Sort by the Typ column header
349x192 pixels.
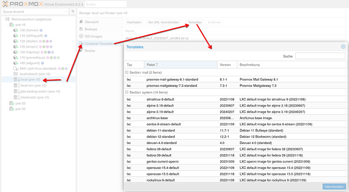(134, 65)
